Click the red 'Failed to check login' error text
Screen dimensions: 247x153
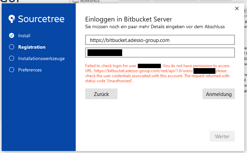point(157,73)
